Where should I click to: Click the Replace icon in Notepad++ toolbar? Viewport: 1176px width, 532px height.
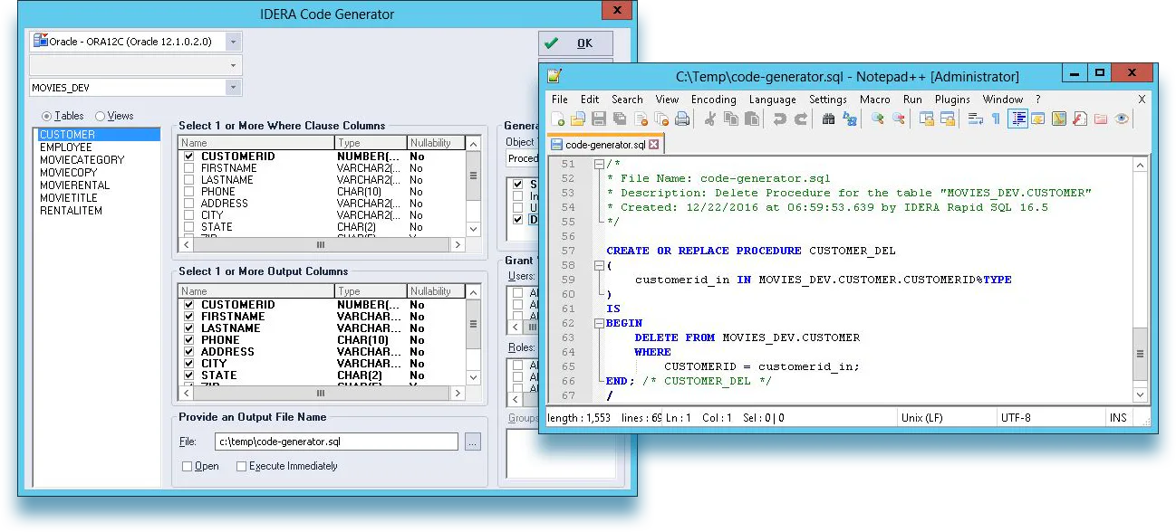pos(850,119)
